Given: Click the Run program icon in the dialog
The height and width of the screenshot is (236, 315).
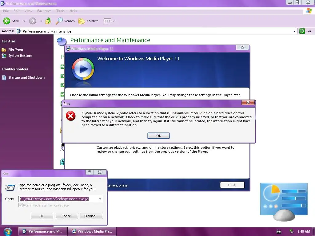Looking at the screenshot, I should tap(10, 188).
